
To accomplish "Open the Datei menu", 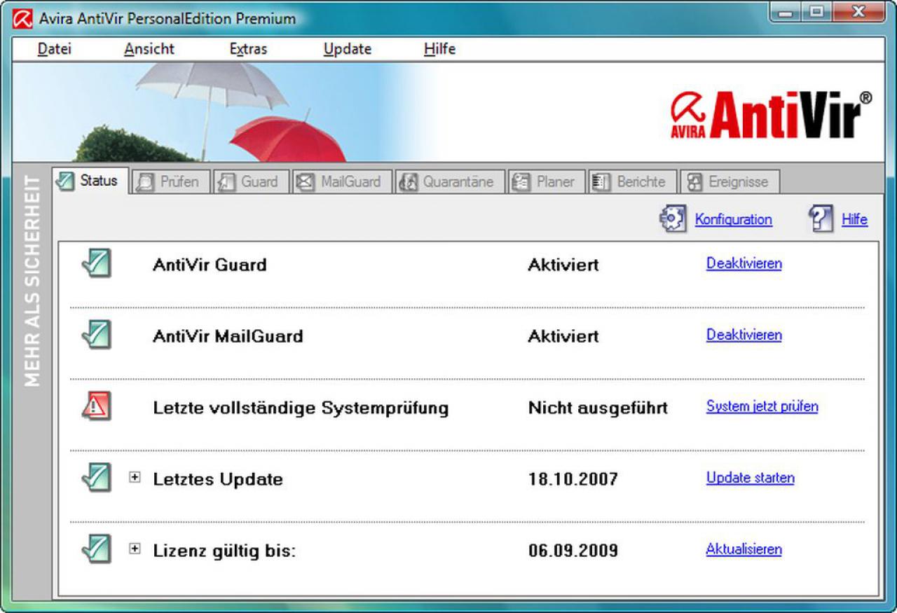I will click(54, 49).
